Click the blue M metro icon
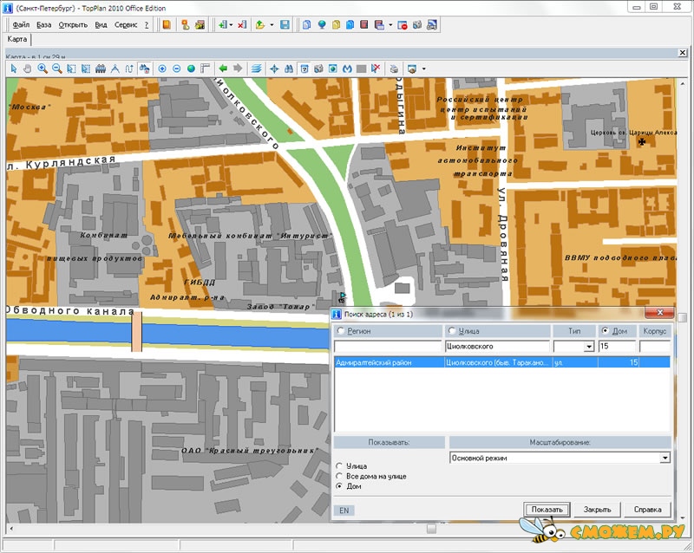Image resolution: width=694 pixels, height=553 pixels. (x=347, y=68)
